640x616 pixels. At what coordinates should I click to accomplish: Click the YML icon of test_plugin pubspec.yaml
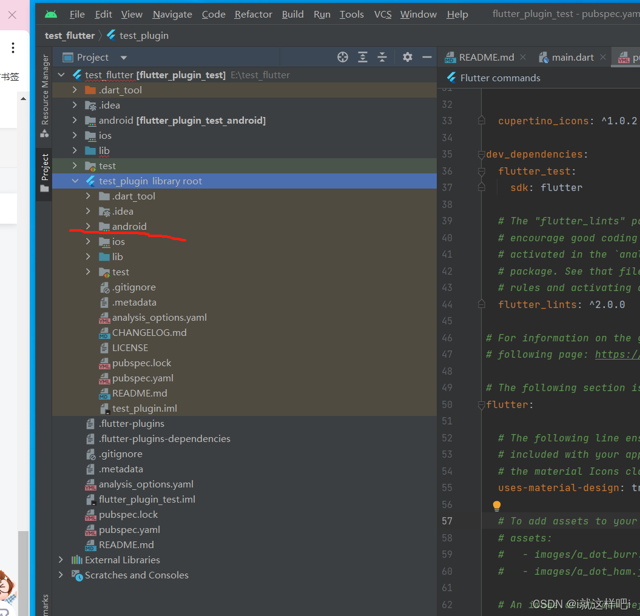point(104,378)
